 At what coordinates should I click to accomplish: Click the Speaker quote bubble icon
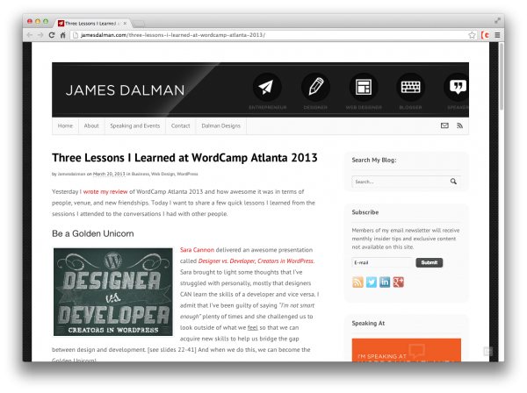coord(457,87)
